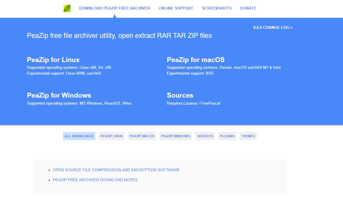Switch to the PEAZIP MACOS filter
Viewport: 343px width, 199px height.
(142, 136)
